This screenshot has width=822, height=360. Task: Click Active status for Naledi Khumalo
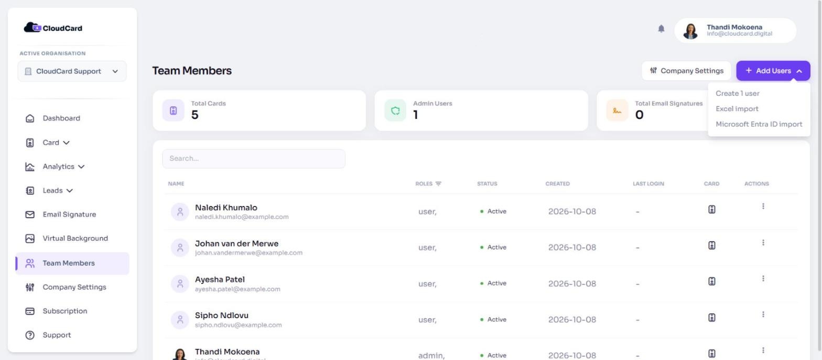pyautogui.click(x=493, y=212)
